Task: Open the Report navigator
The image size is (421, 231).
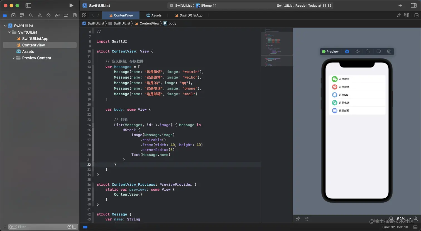Action: [75, 15]
